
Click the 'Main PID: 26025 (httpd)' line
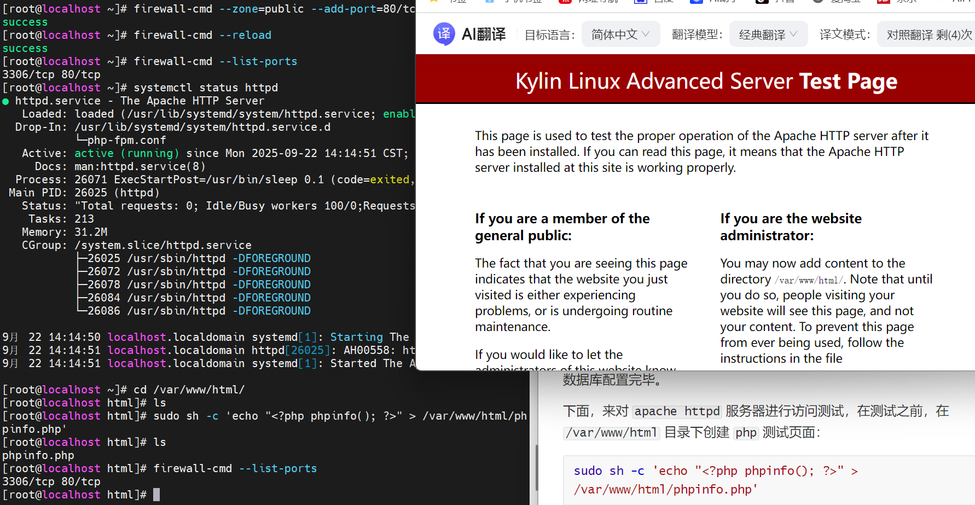pos(84,193)
